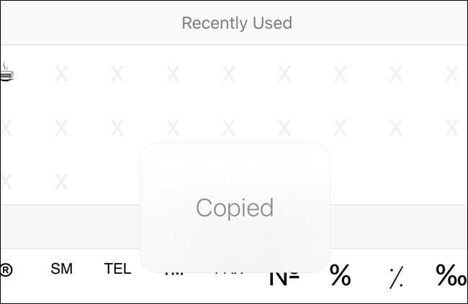Image resolution: width=468 pixels, height=304 pixels.
Task: Copy the commercial minus ⁒ symbol
Action: (x=397, y=277)
